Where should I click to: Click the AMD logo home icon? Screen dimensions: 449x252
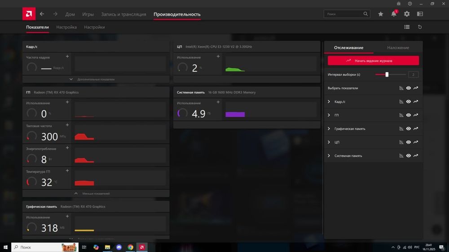click(29, 14)
